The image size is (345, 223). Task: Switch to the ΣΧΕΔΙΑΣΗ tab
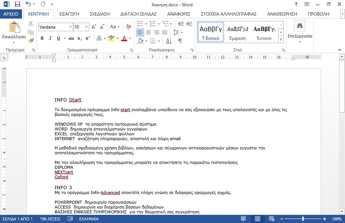coord(100,14)
